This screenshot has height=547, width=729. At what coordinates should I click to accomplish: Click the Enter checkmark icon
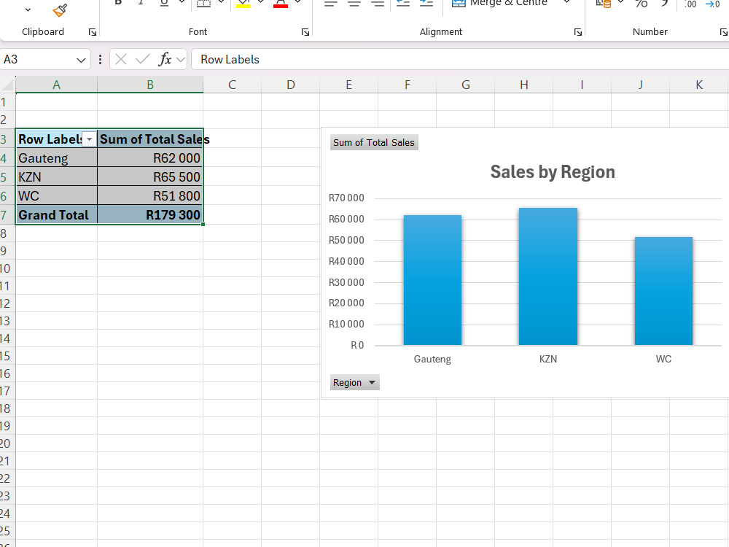[x=143, y=60]
